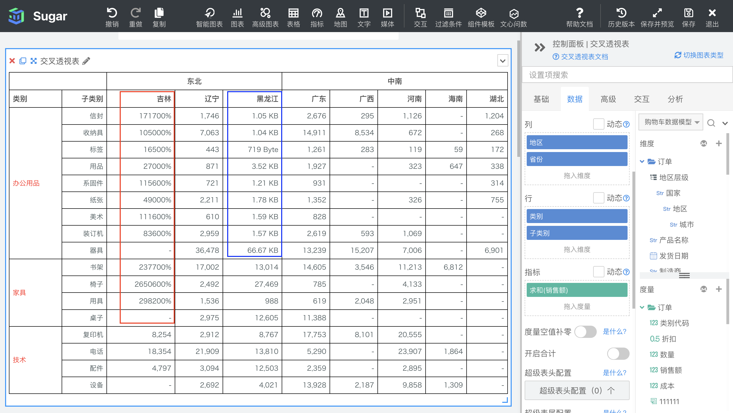Maximize the pivot table component icon
The height and width of the screenshot is (413, 733).
[34, 61]
